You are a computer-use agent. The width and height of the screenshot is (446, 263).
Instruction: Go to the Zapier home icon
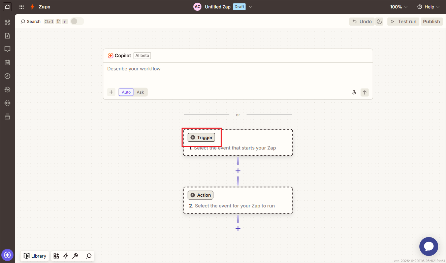click(7, 7)
